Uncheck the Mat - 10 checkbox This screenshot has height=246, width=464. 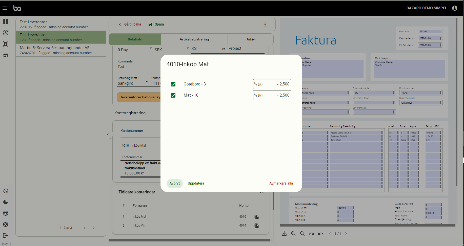[173, 95]
